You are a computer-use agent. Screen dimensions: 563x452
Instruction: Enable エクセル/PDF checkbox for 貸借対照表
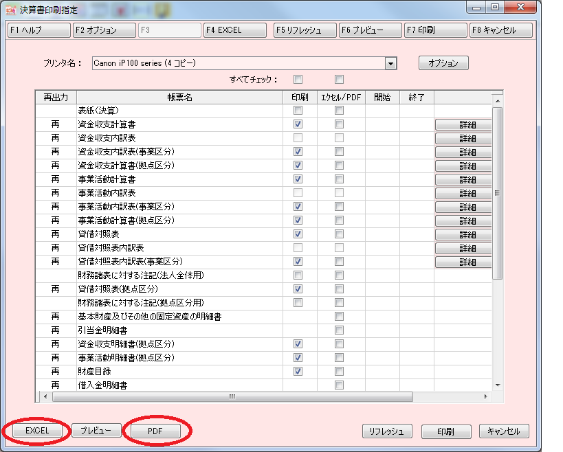click(339, 234)
